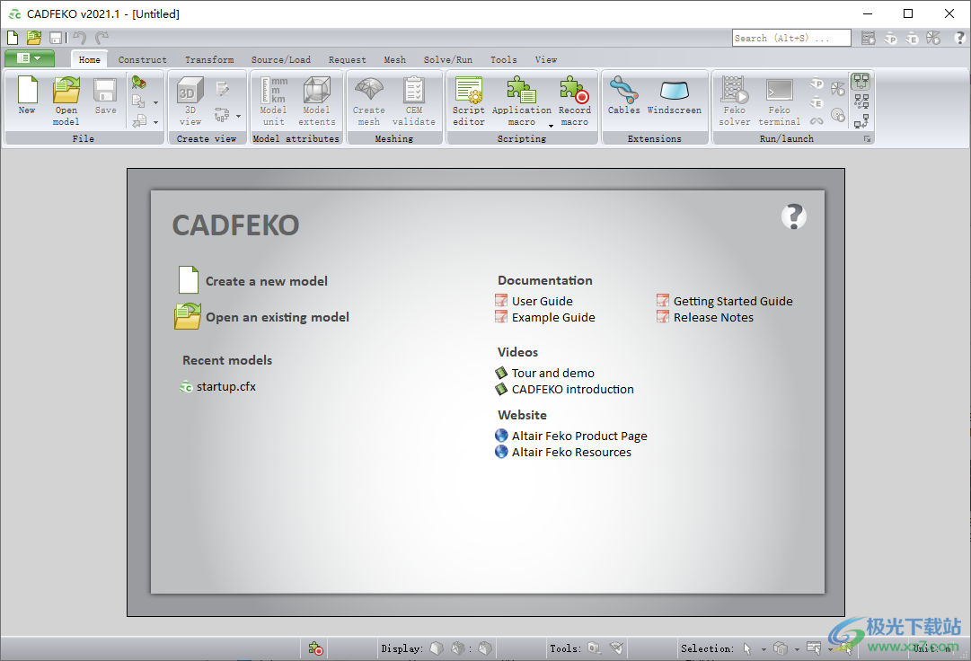Click the help icon in top-right toolbar
The image size is (971, 661).
click(960, 38)
